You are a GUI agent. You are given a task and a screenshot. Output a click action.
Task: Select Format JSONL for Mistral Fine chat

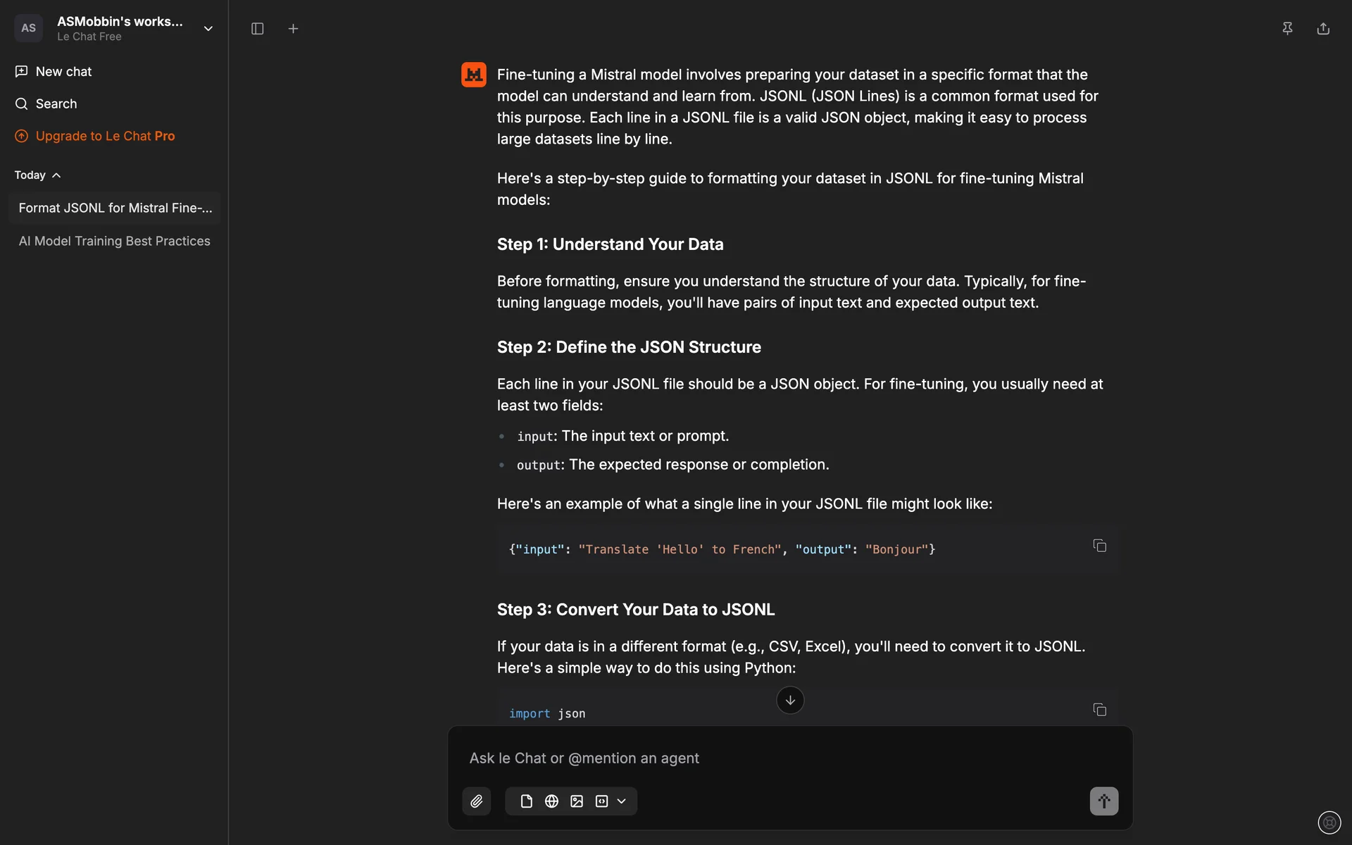pos(115,208)
